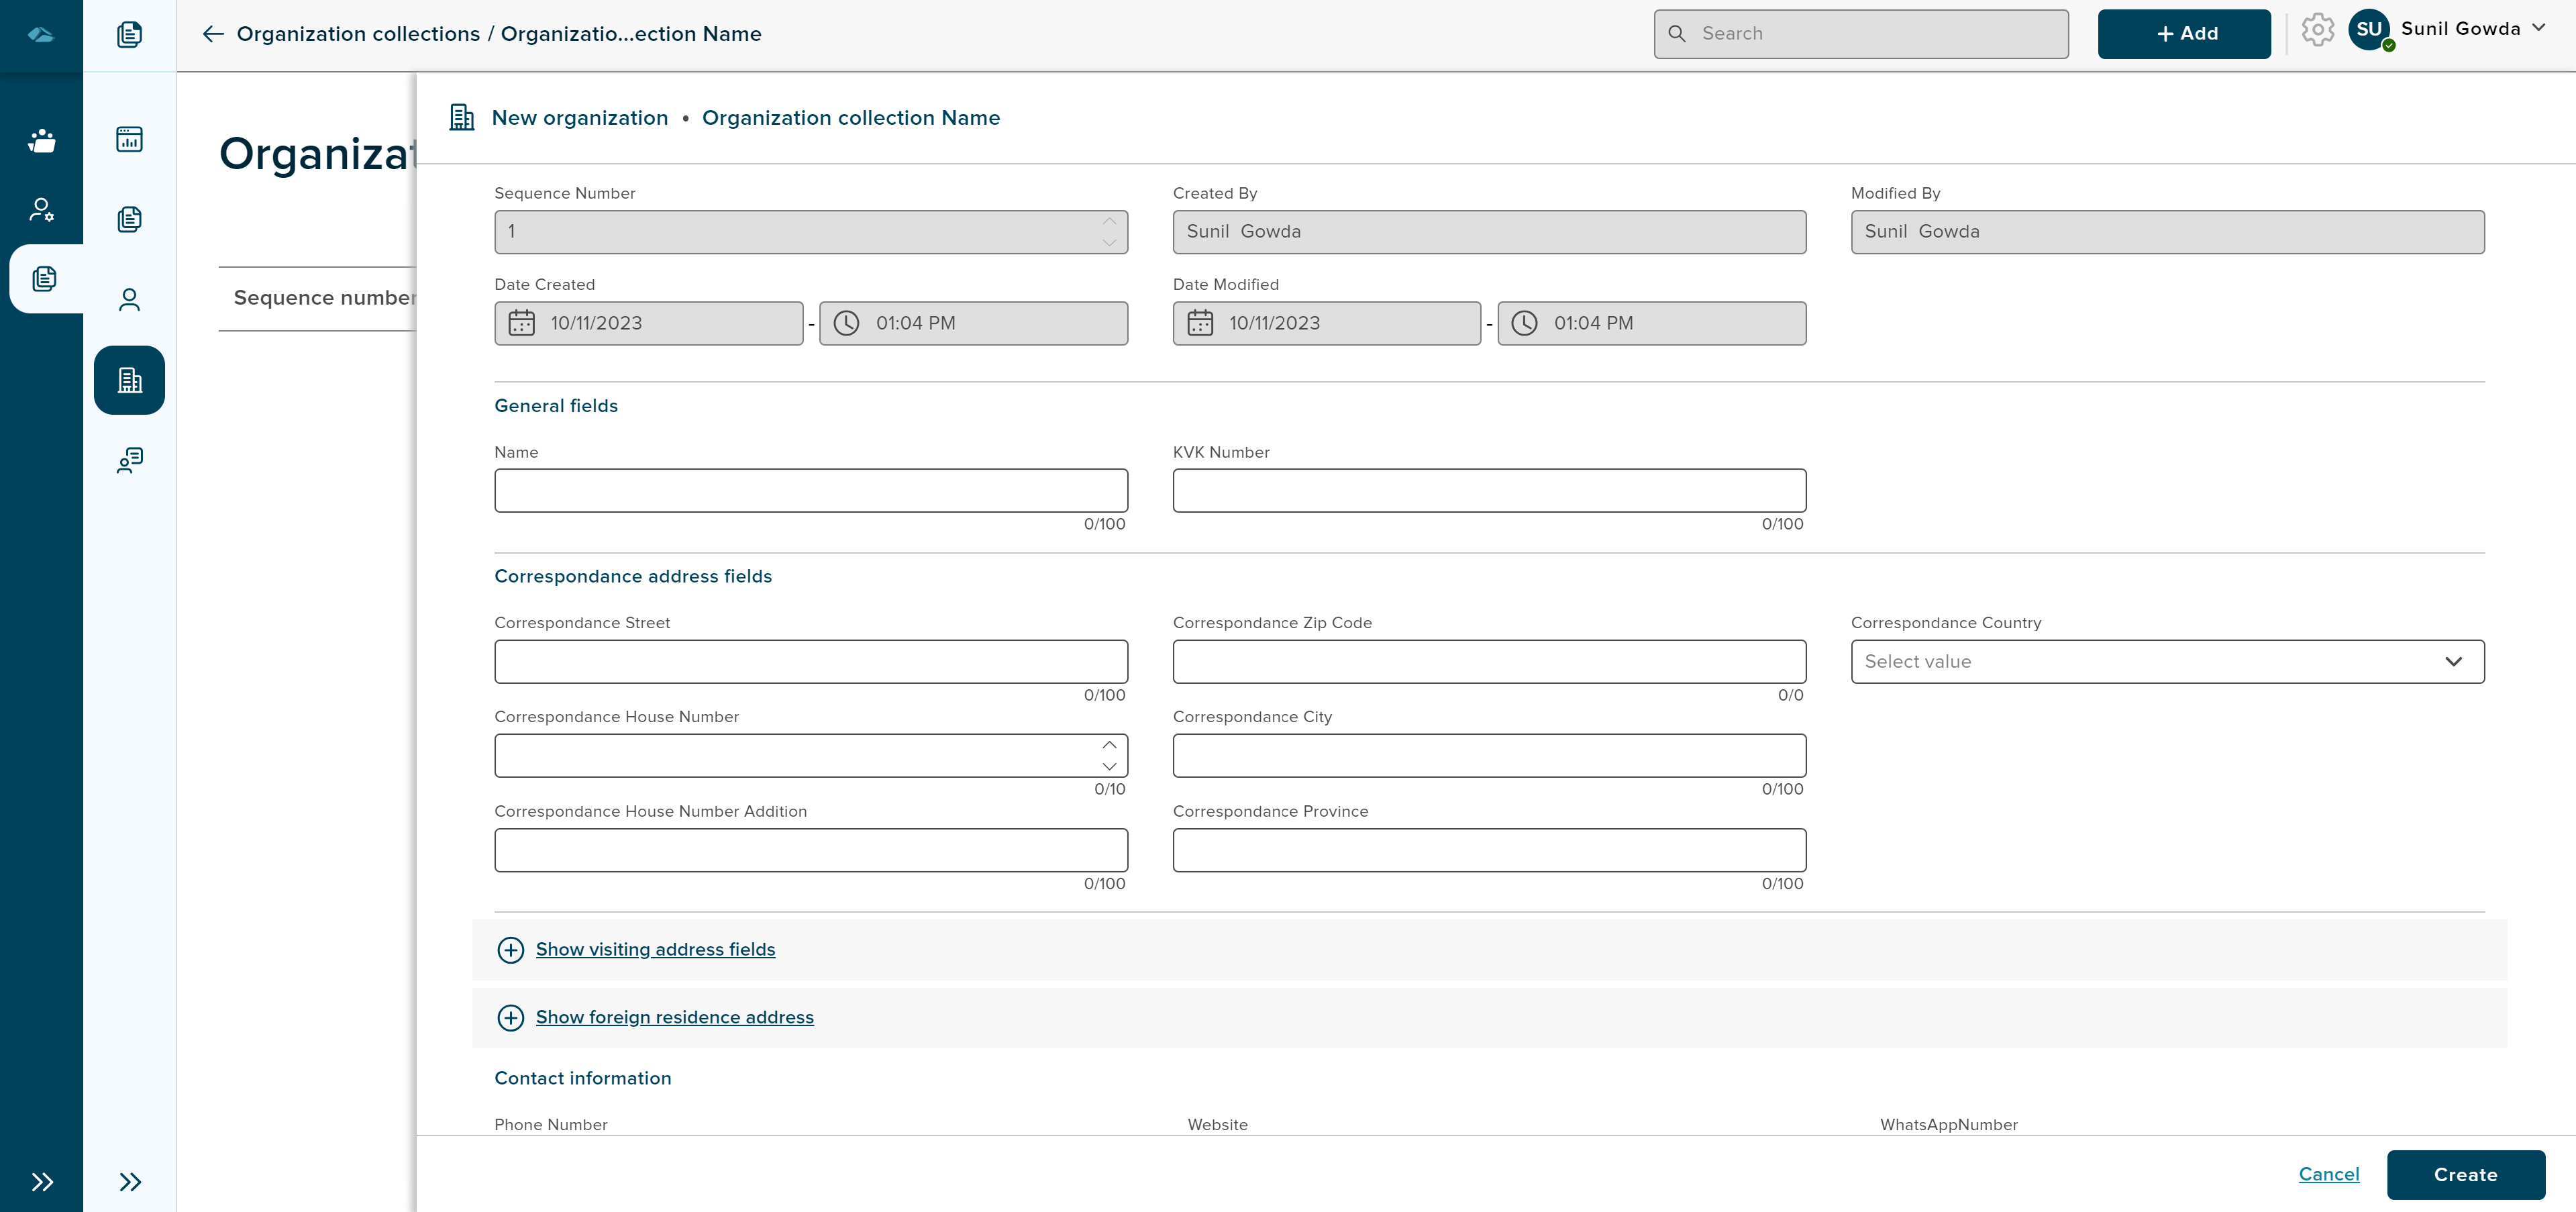The height and width of the screenshot is (1212, 2576).
Task: Increase Correspondance House Number with up arrow
Action: pos(1109,745)
